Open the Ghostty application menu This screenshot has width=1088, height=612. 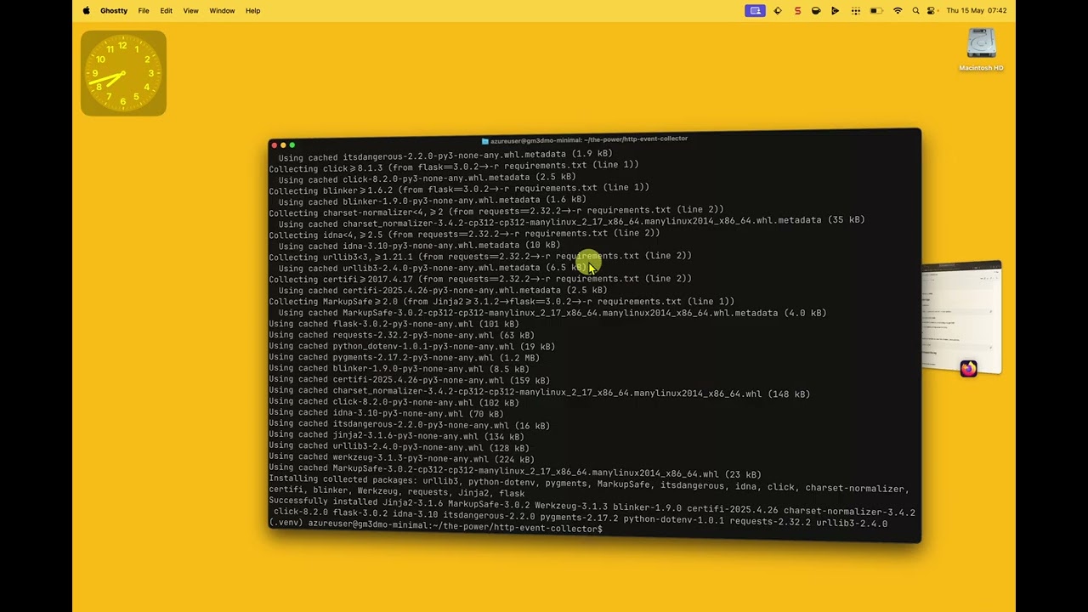point(114,10)
